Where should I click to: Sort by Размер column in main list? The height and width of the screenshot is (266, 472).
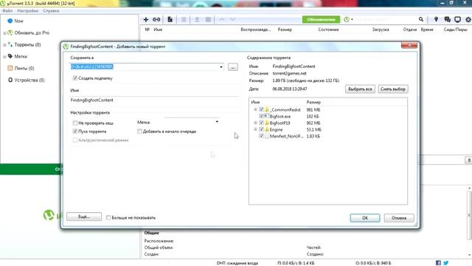[285, 30]
